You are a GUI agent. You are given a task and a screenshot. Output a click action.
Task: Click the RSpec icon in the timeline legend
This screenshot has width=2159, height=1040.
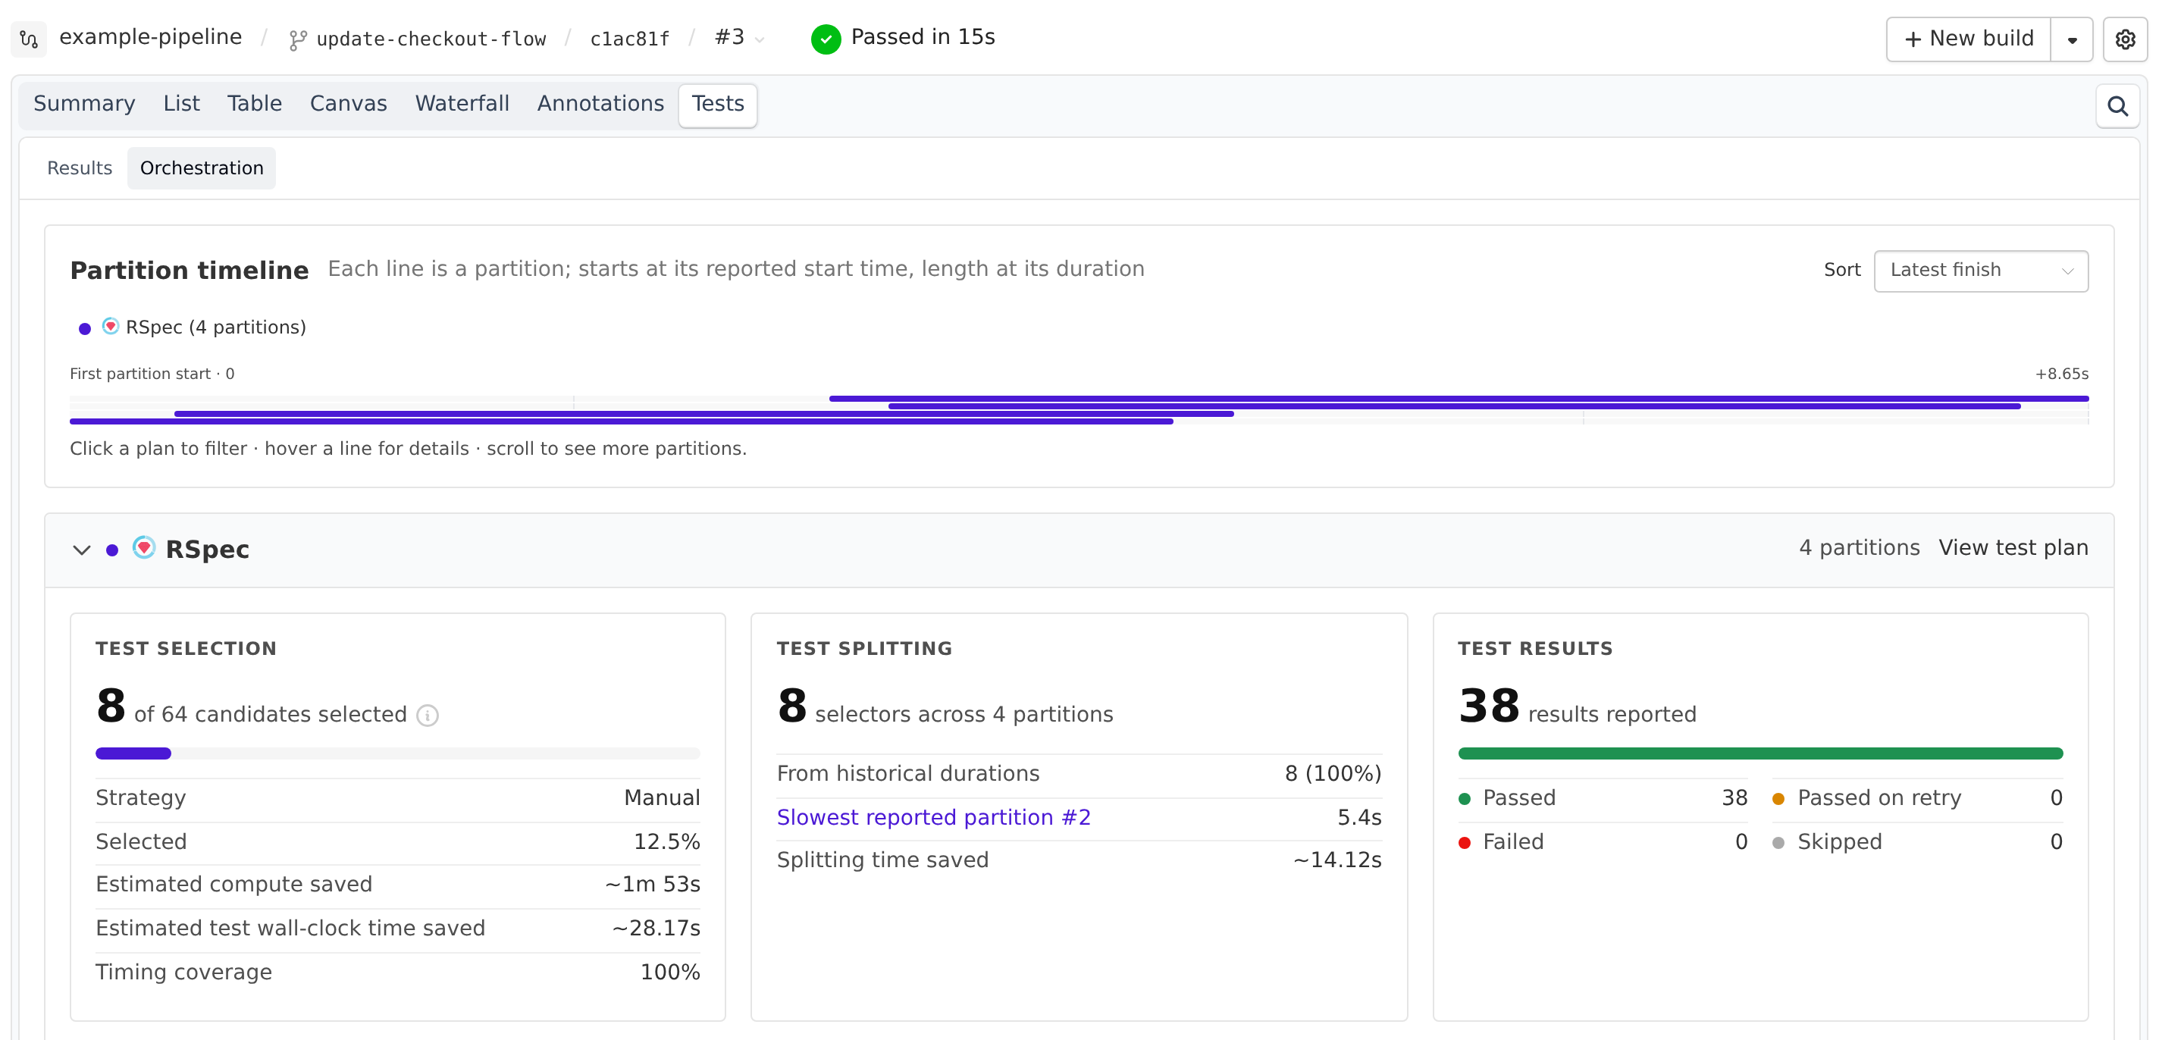pyautogui.click(x=111, y=326)
